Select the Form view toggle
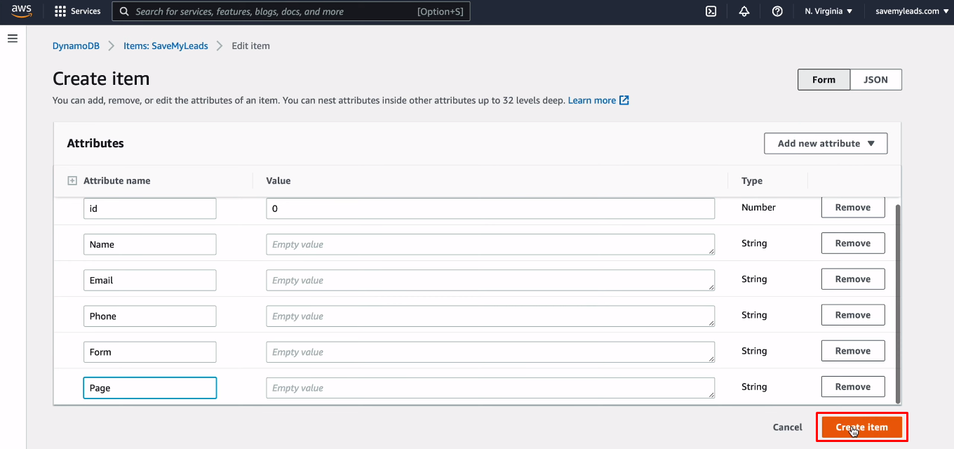The height and width of the screenshot is (449, 954). pos(824,80)
